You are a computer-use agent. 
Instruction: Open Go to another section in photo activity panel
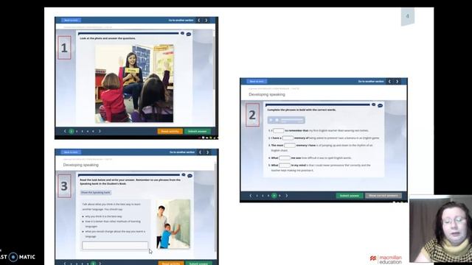point(181,20)
